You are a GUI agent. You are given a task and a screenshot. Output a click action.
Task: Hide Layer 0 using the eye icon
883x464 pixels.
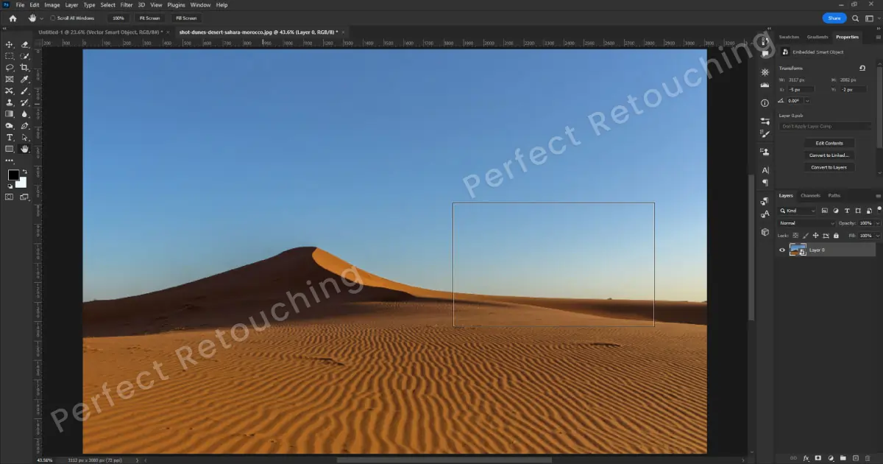pyautogui.click(x=782, y=250)
